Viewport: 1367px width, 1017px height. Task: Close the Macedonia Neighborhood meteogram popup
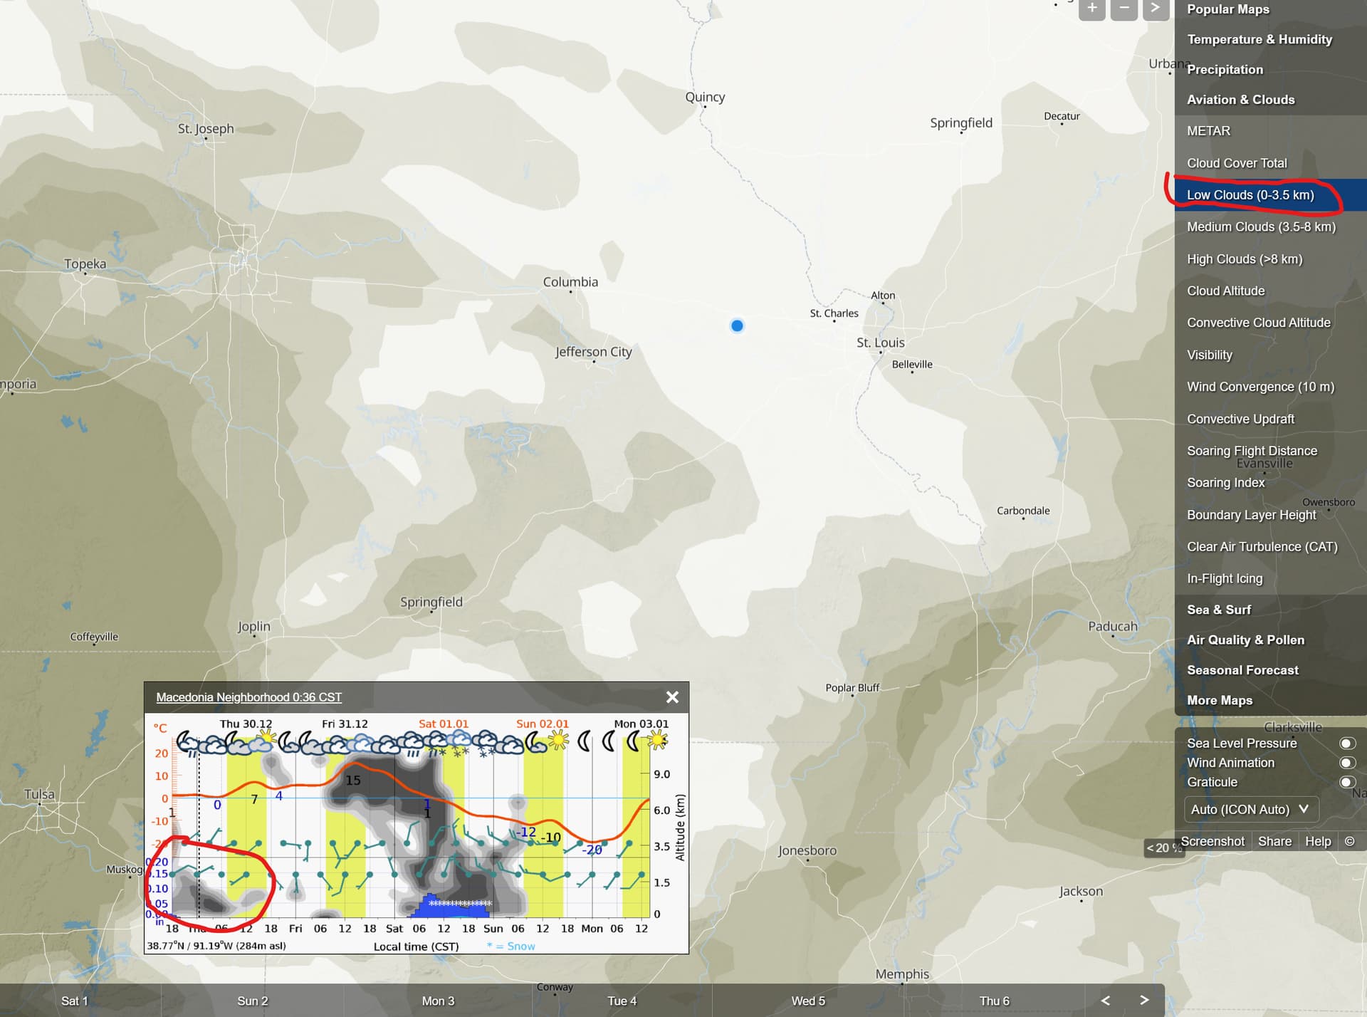(x=671, y=697)
